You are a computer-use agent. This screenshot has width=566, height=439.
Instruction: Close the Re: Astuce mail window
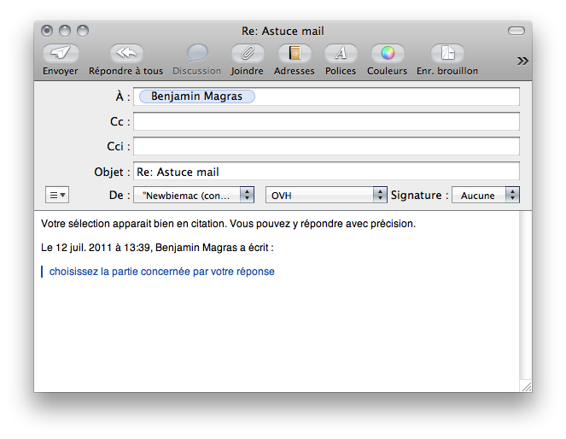47,31
